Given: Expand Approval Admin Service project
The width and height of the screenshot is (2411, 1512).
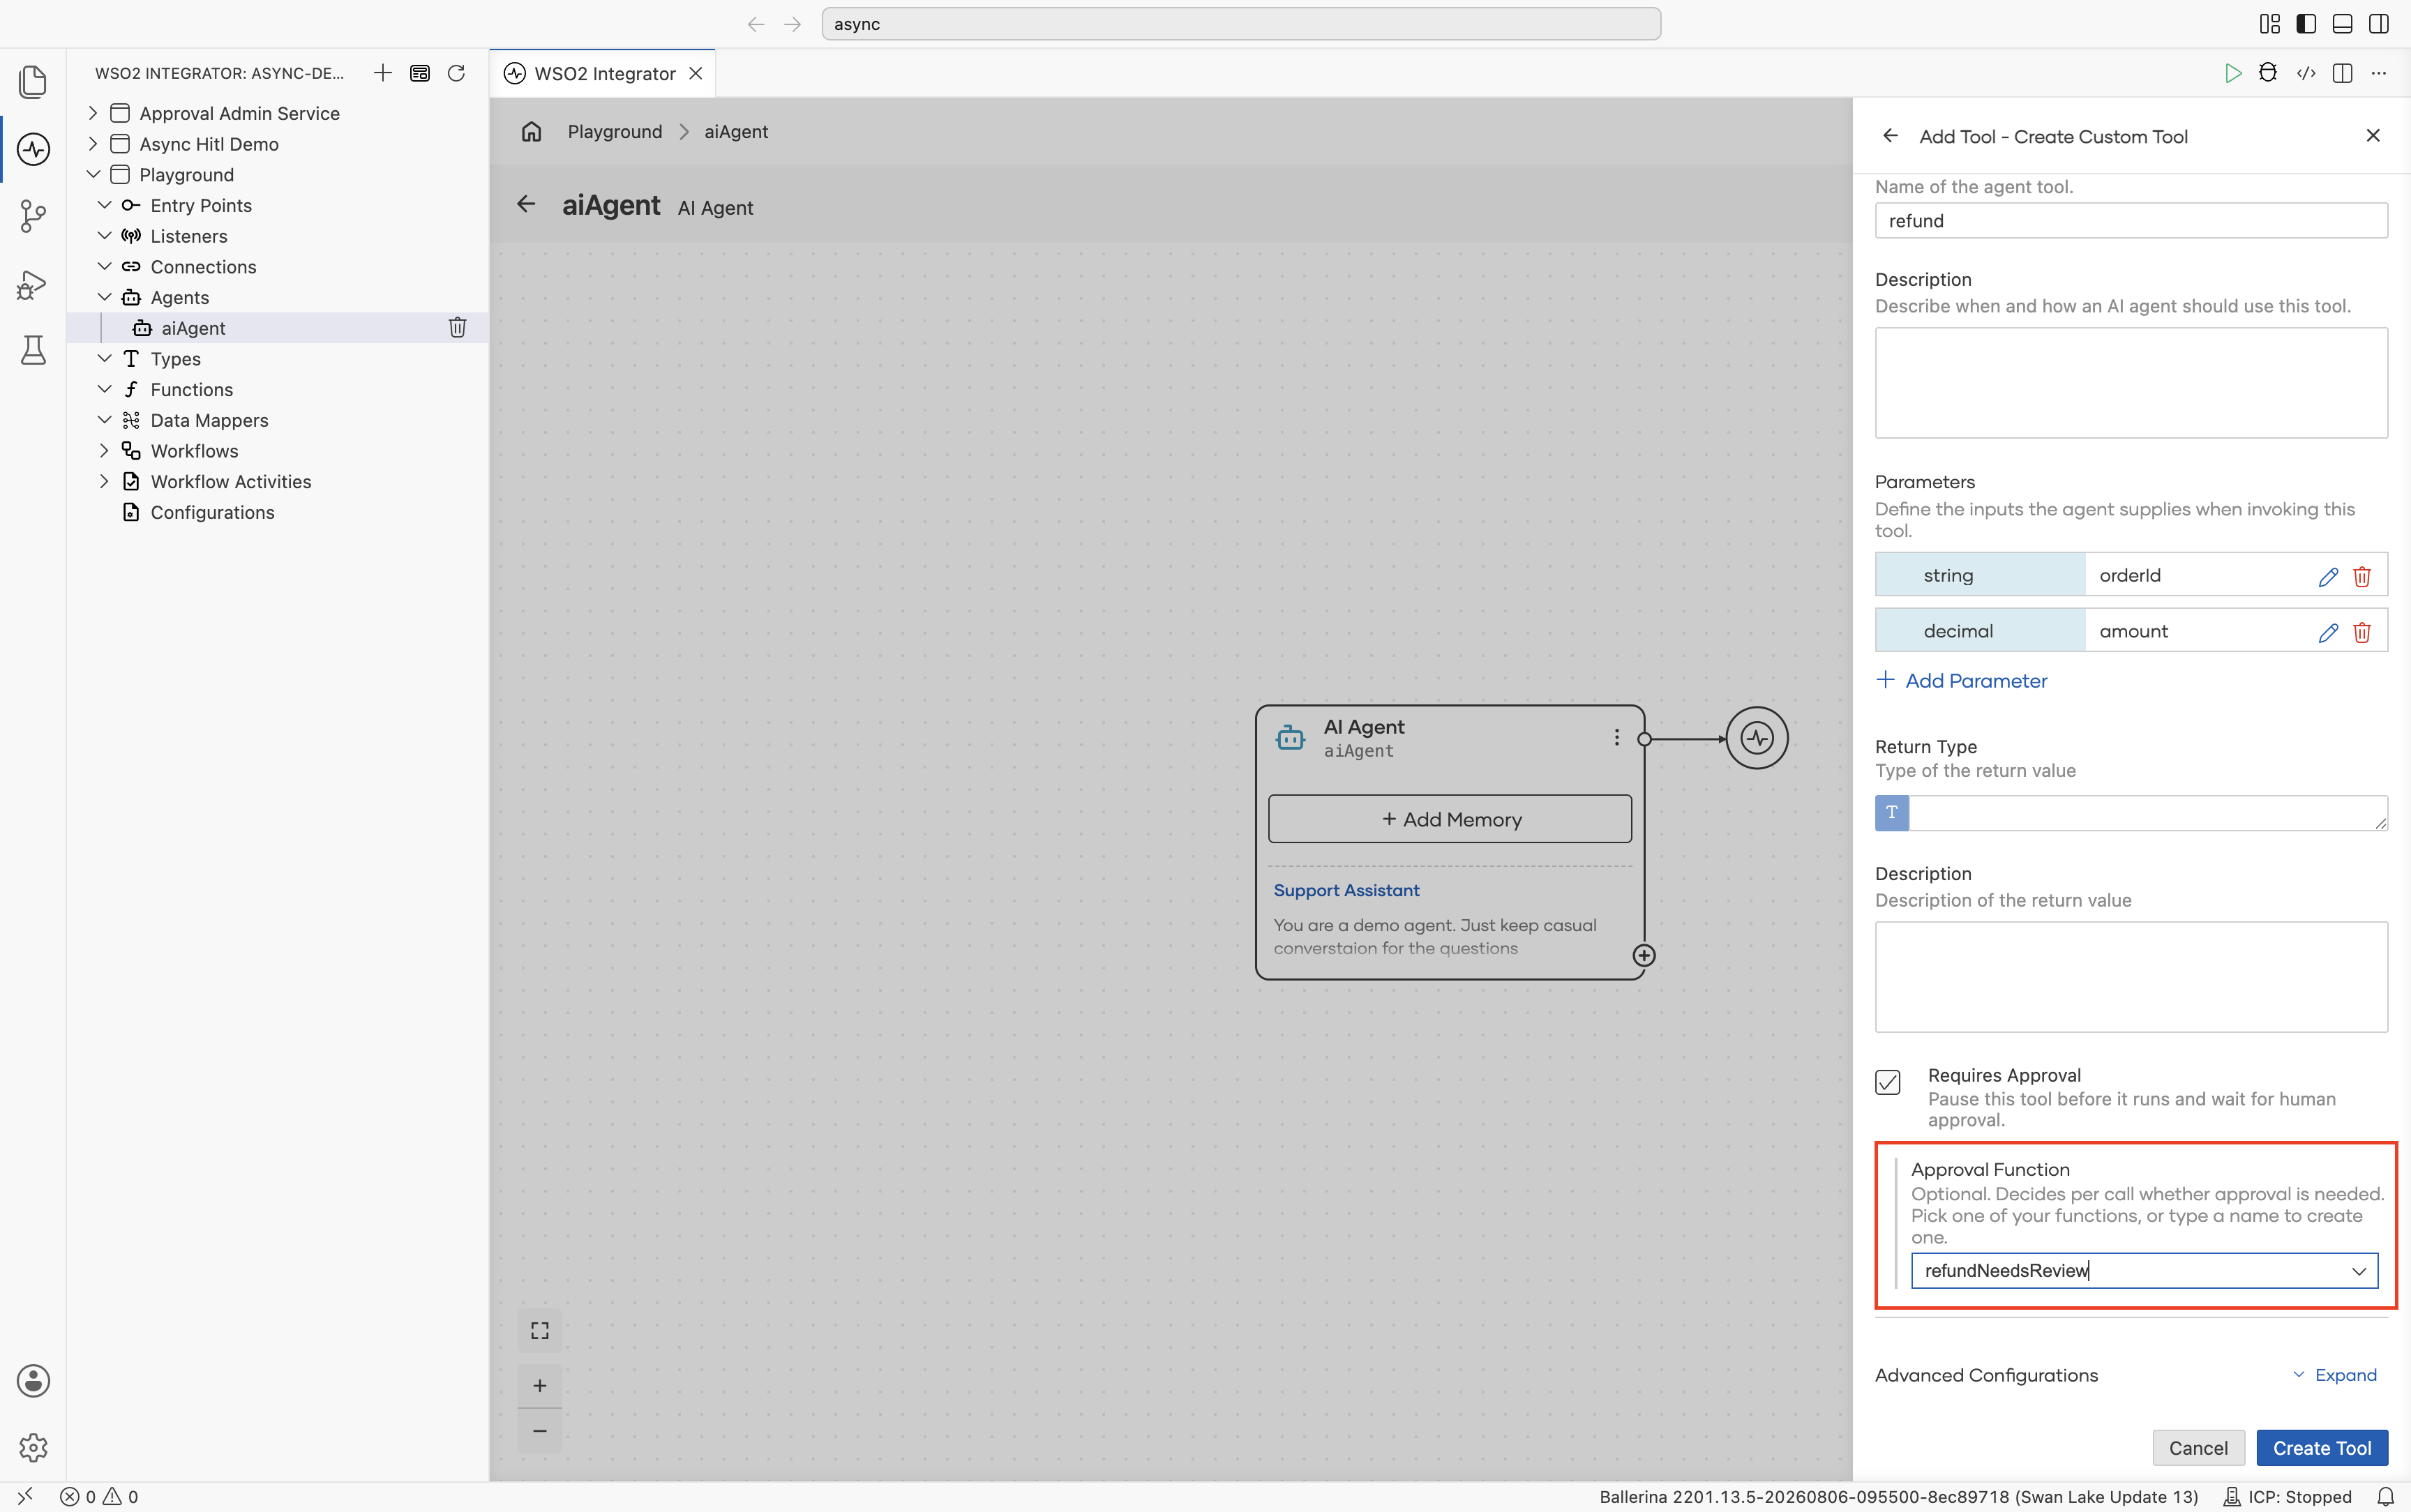Looking at the screenshot, I should click(x=93, y=113).
